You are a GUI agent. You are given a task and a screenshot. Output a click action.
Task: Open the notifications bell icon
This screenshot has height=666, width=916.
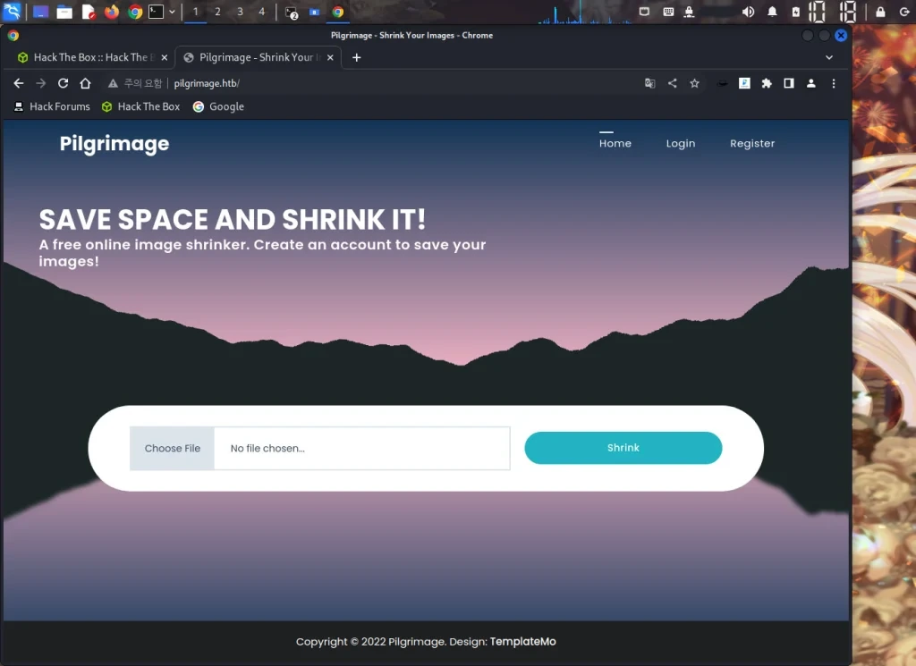pos(772,12)
